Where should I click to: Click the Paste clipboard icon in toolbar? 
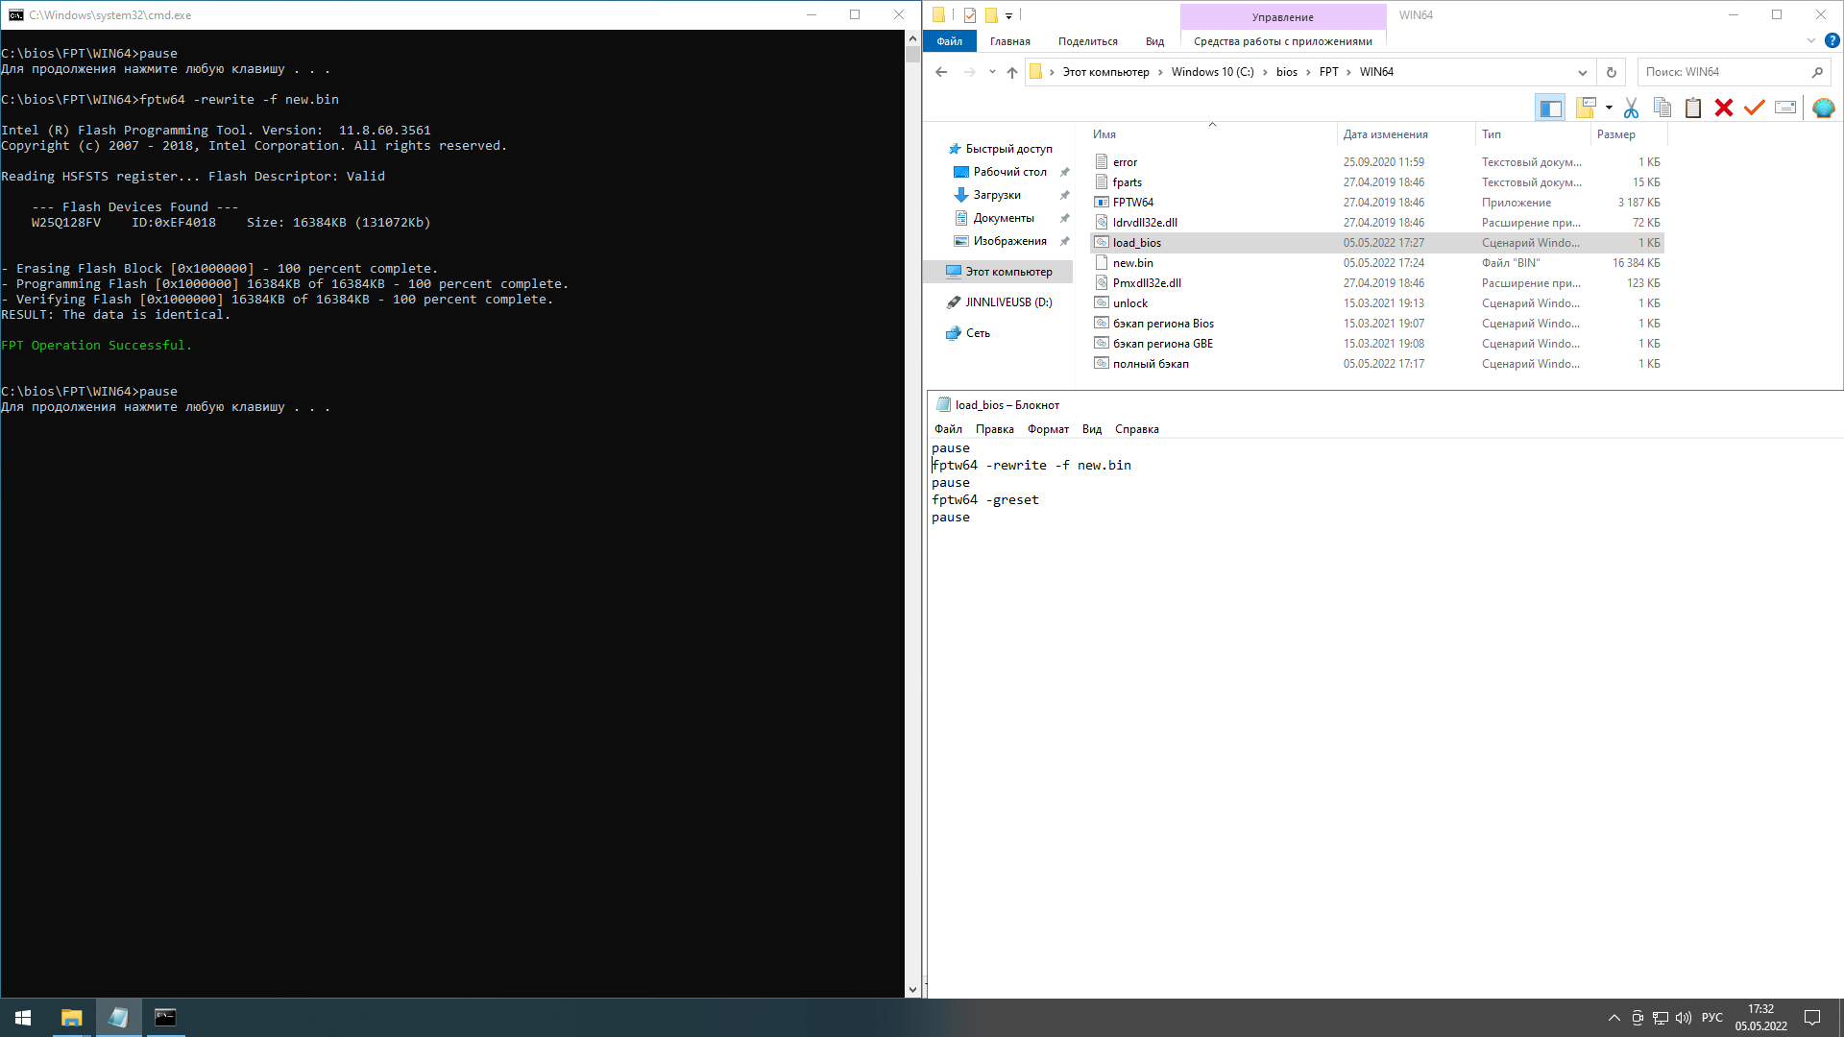point(1693,108)
